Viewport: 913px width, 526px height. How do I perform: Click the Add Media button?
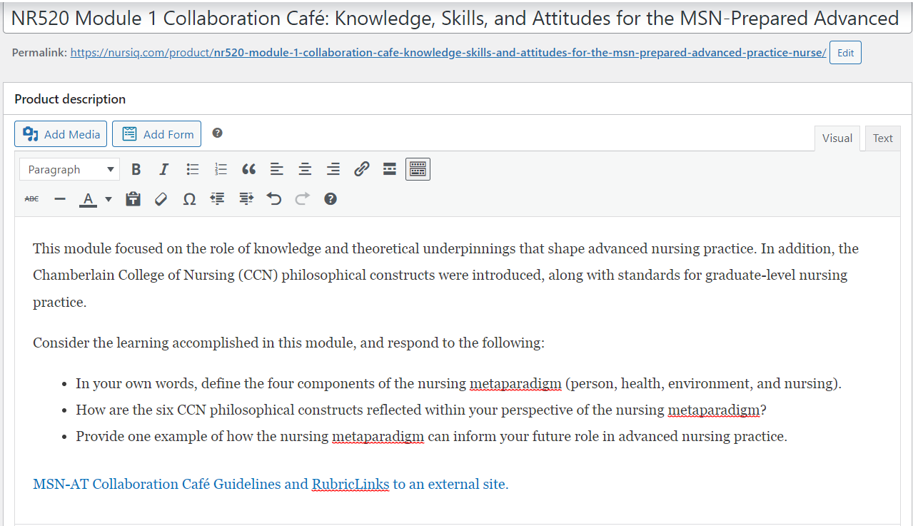(61, 134)
